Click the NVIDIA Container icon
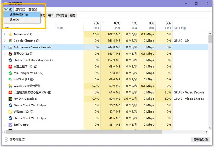The image size is (214, 147). (x=10, y=99)
